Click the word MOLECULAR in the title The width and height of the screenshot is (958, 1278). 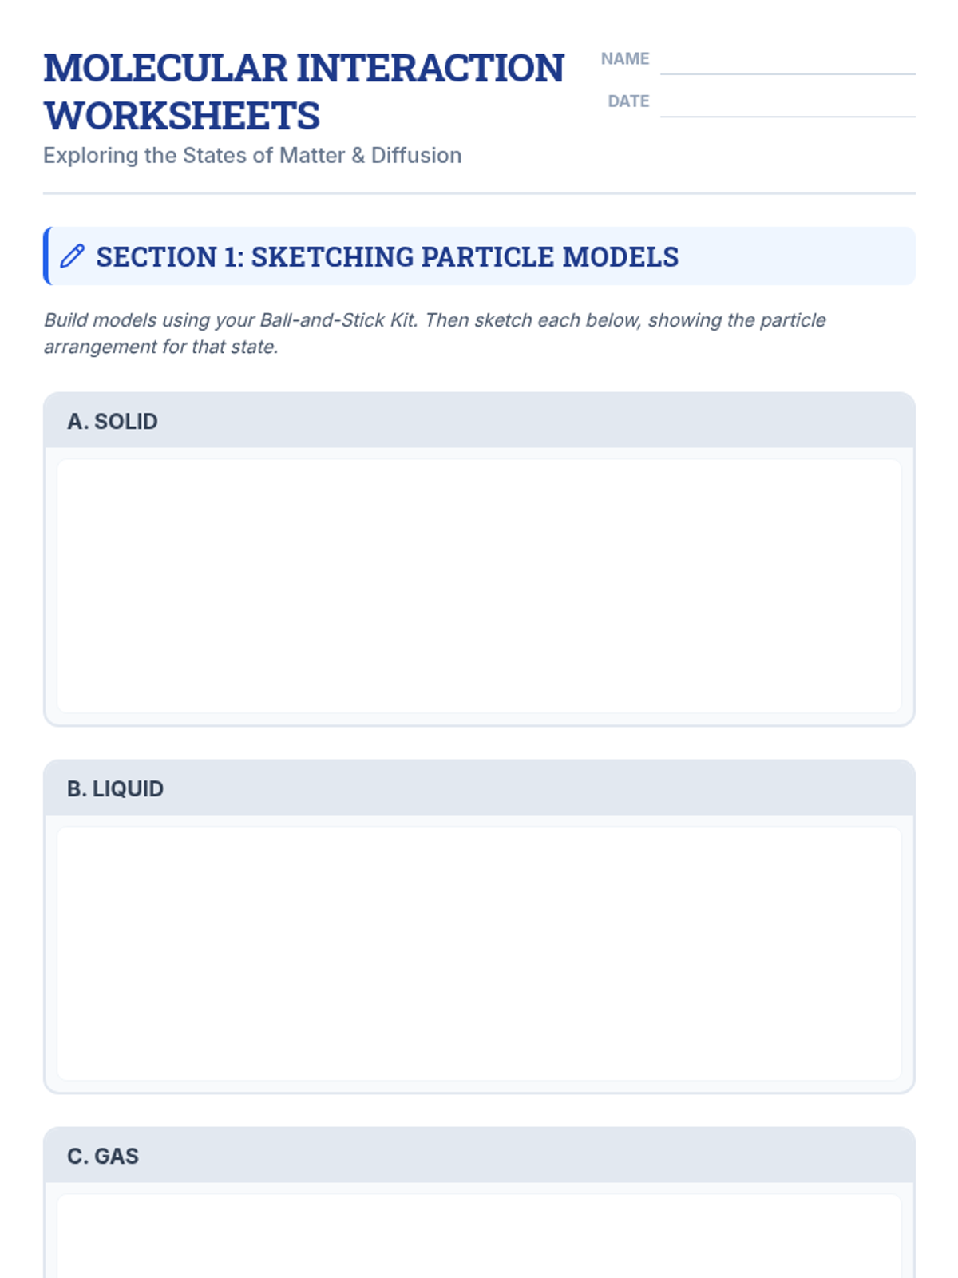[x=165, y=69]
